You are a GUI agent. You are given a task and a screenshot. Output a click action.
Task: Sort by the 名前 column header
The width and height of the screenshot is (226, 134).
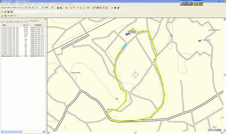click(x=11, y=25)
